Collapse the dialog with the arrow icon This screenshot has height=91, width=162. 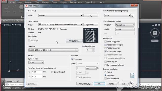[x=132, y=83]
